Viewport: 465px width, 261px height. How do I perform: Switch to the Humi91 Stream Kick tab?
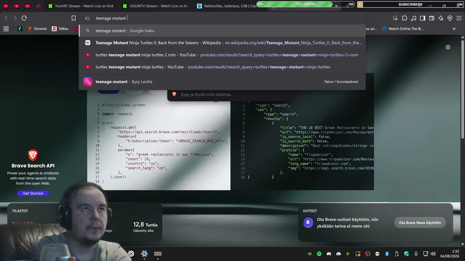(x=81, y=6)
